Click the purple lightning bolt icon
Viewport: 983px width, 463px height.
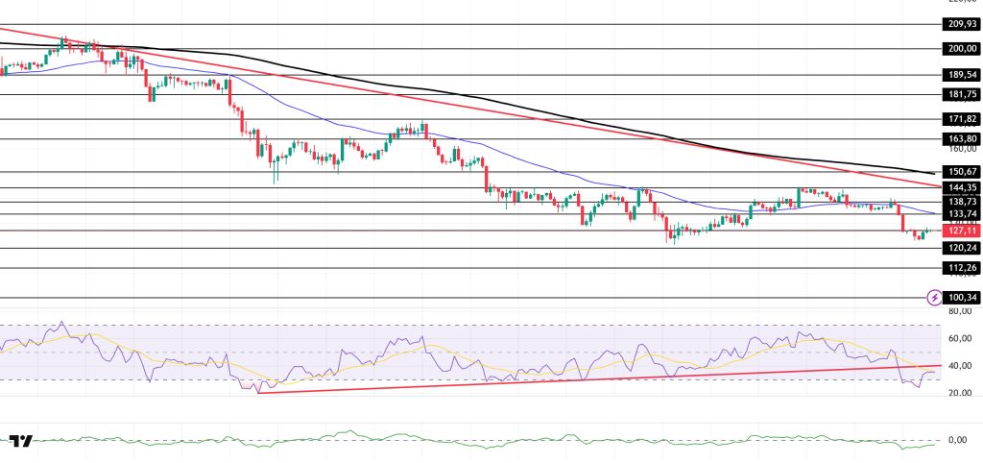pyautogui.click(x=935, y=298)
